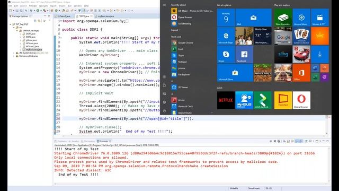
Task: Open Notepad from Most used list
Action: pos(192,62)
